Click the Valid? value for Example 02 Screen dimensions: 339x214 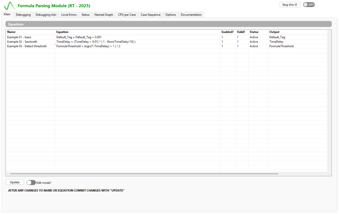click(242, 42)
